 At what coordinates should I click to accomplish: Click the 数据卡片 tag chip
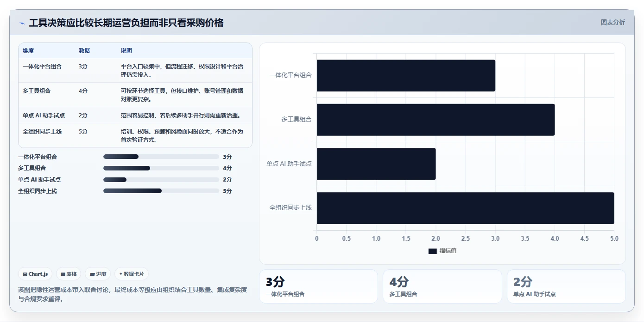[132, 274]
